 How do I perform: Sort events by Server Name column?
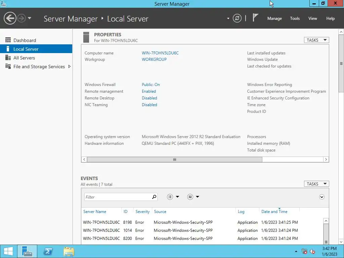coord(94,212)
